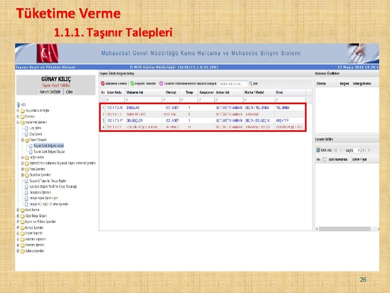This screenshot has width=390, height=293.
Task: Expand the Yönetim İşlemleri node
Action: (18, 245)
